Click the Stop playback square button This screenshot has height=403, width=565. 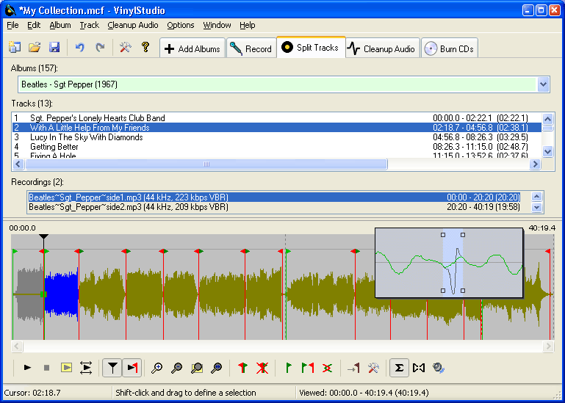tap(46, 368)
